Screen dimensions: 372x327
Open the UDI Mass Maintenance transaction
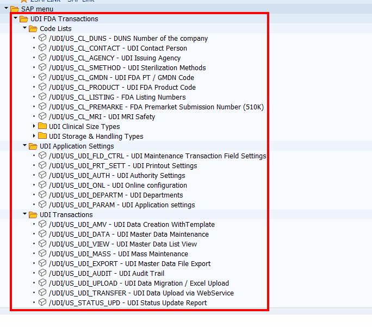point(119,254)
